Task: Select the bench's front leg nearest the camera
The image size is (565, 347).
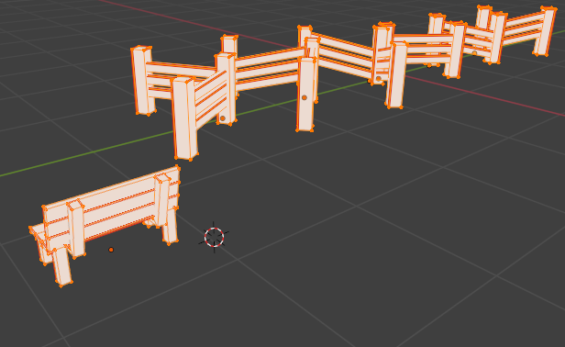Action: pyautogui.click(x=62, y=266)
